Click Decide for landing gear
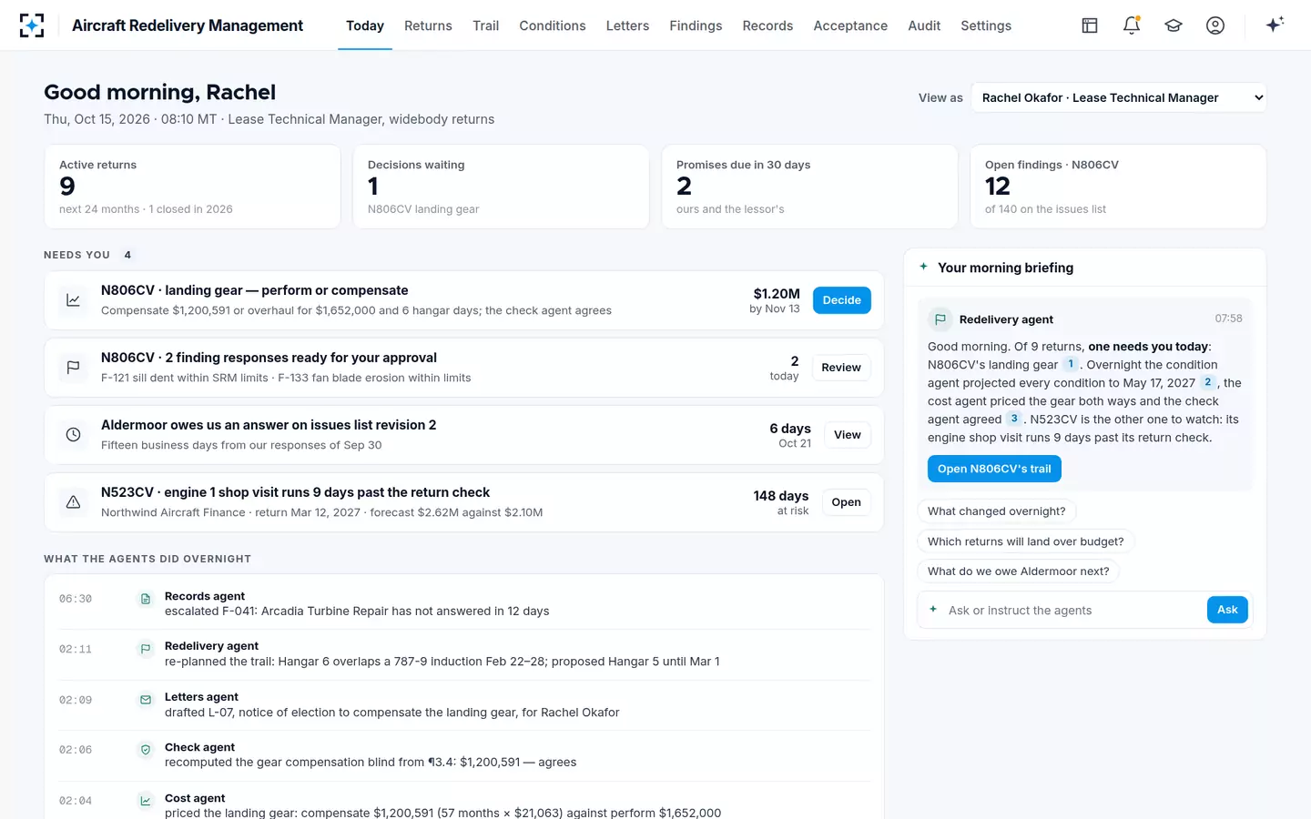The image size is (1311, 819). pos(841,300)
